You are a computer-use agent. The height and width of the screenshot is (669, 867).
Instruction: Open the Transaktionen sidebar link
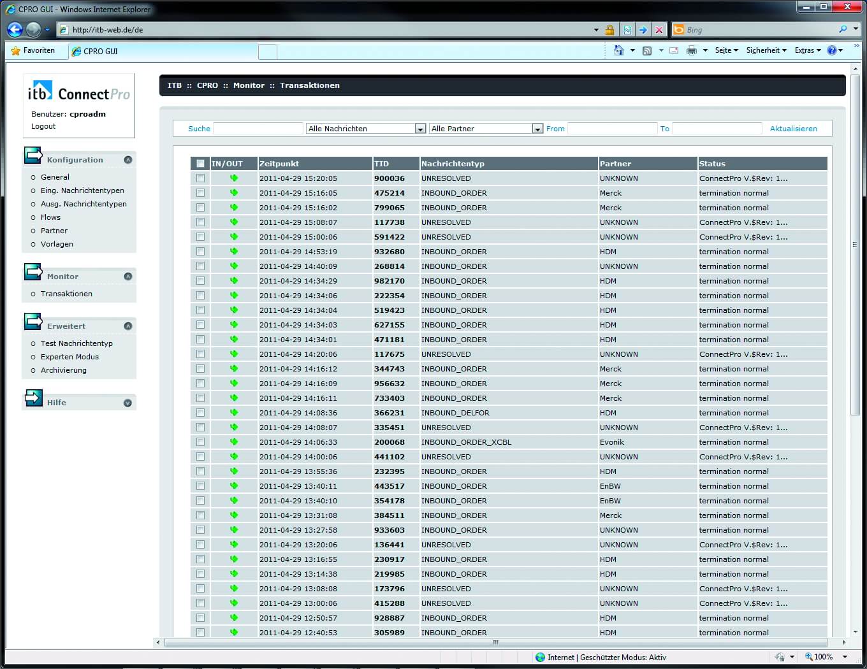pyautogui.click(x=66, y=294)
